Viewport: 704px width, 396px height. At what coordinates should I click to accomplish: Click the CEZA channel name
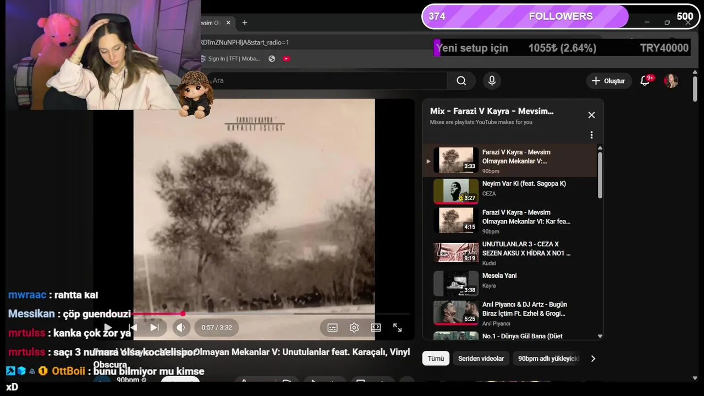coord(489,194)
